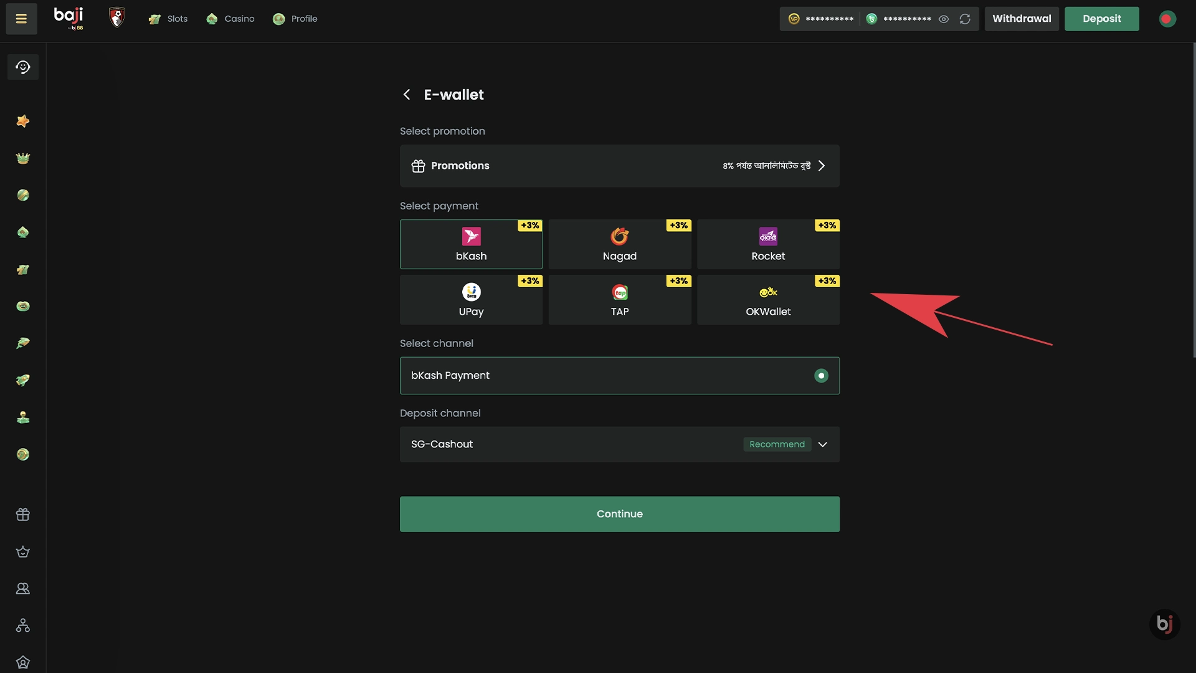
Task: Toggle balance visibility eye icon
Action: [x=944, y=19]
